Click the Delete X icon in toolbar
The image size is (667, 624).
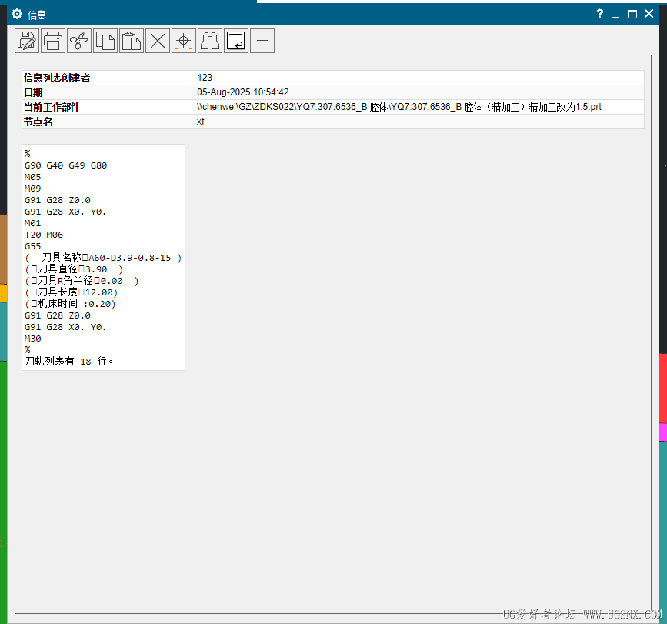point(158,41)
